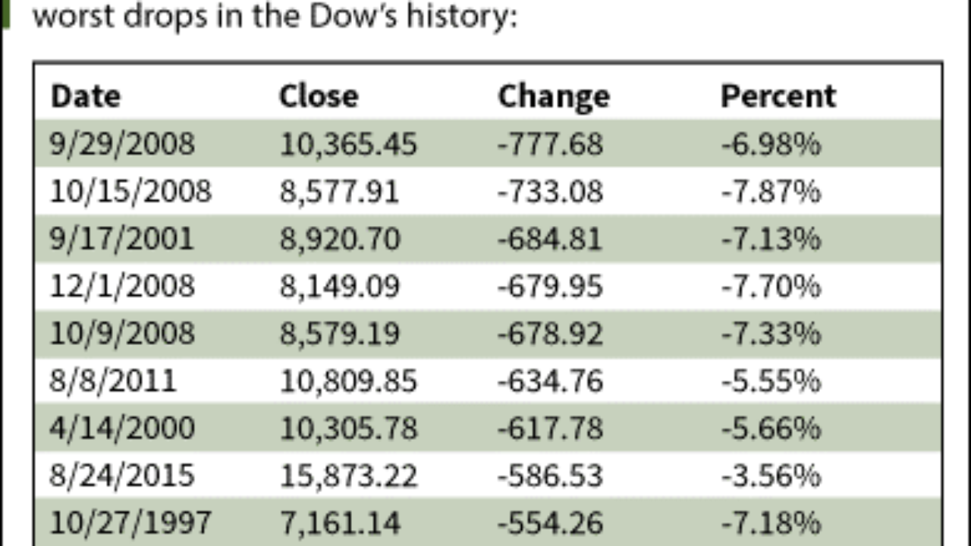
Task: Click the Date column header
Action: pos(85,96)
